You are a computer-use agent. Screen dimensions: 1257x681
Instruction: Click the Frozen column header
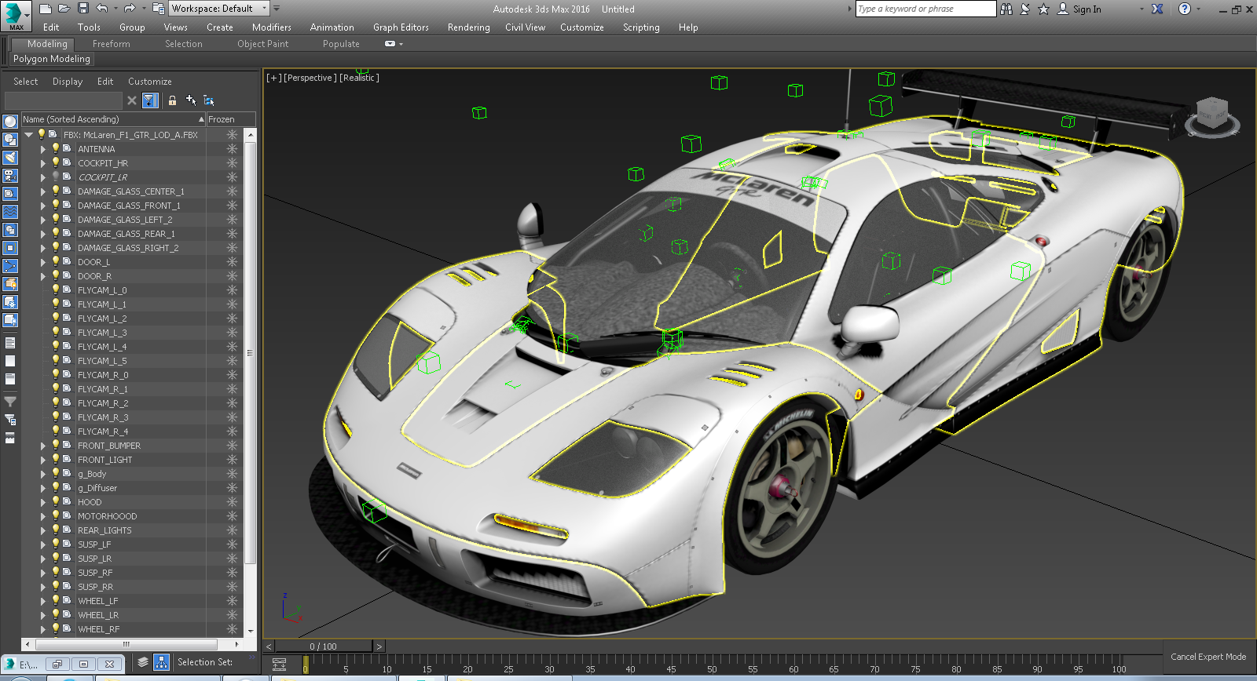coord(231,119)
